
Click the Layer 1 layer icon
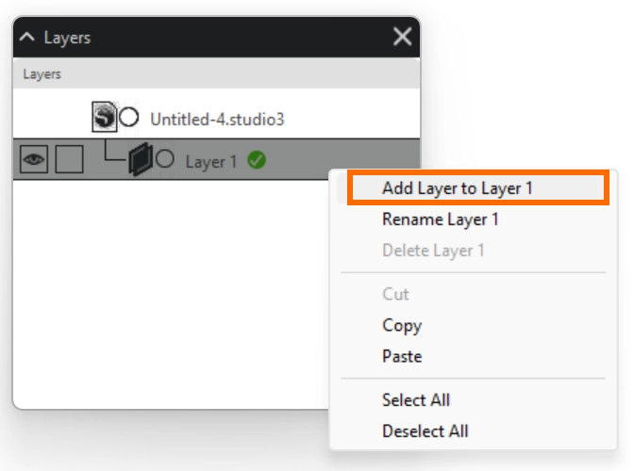(140, 160)
